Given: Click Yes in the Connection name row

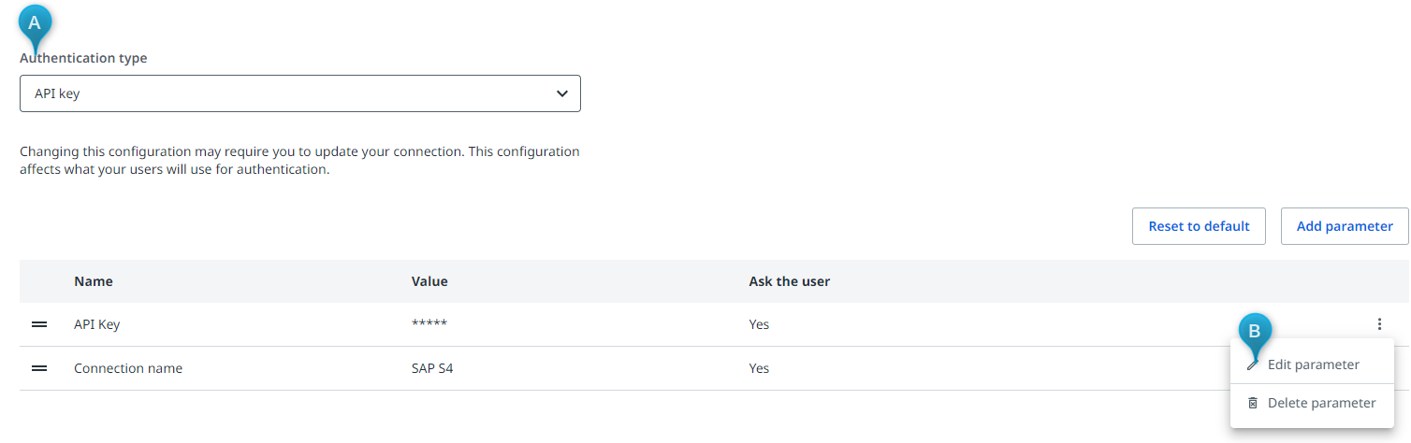Looking at the screenshot, I should tap(759, 368).
